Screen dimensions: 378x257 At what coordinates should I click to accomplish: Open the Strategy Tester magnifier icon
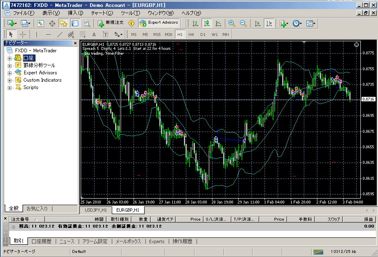86,23
